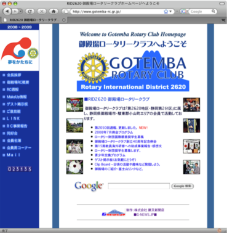Open 会長挨拶 in the sidebar menu
This screenshot has width=227, height=233.
click(14, 75)
